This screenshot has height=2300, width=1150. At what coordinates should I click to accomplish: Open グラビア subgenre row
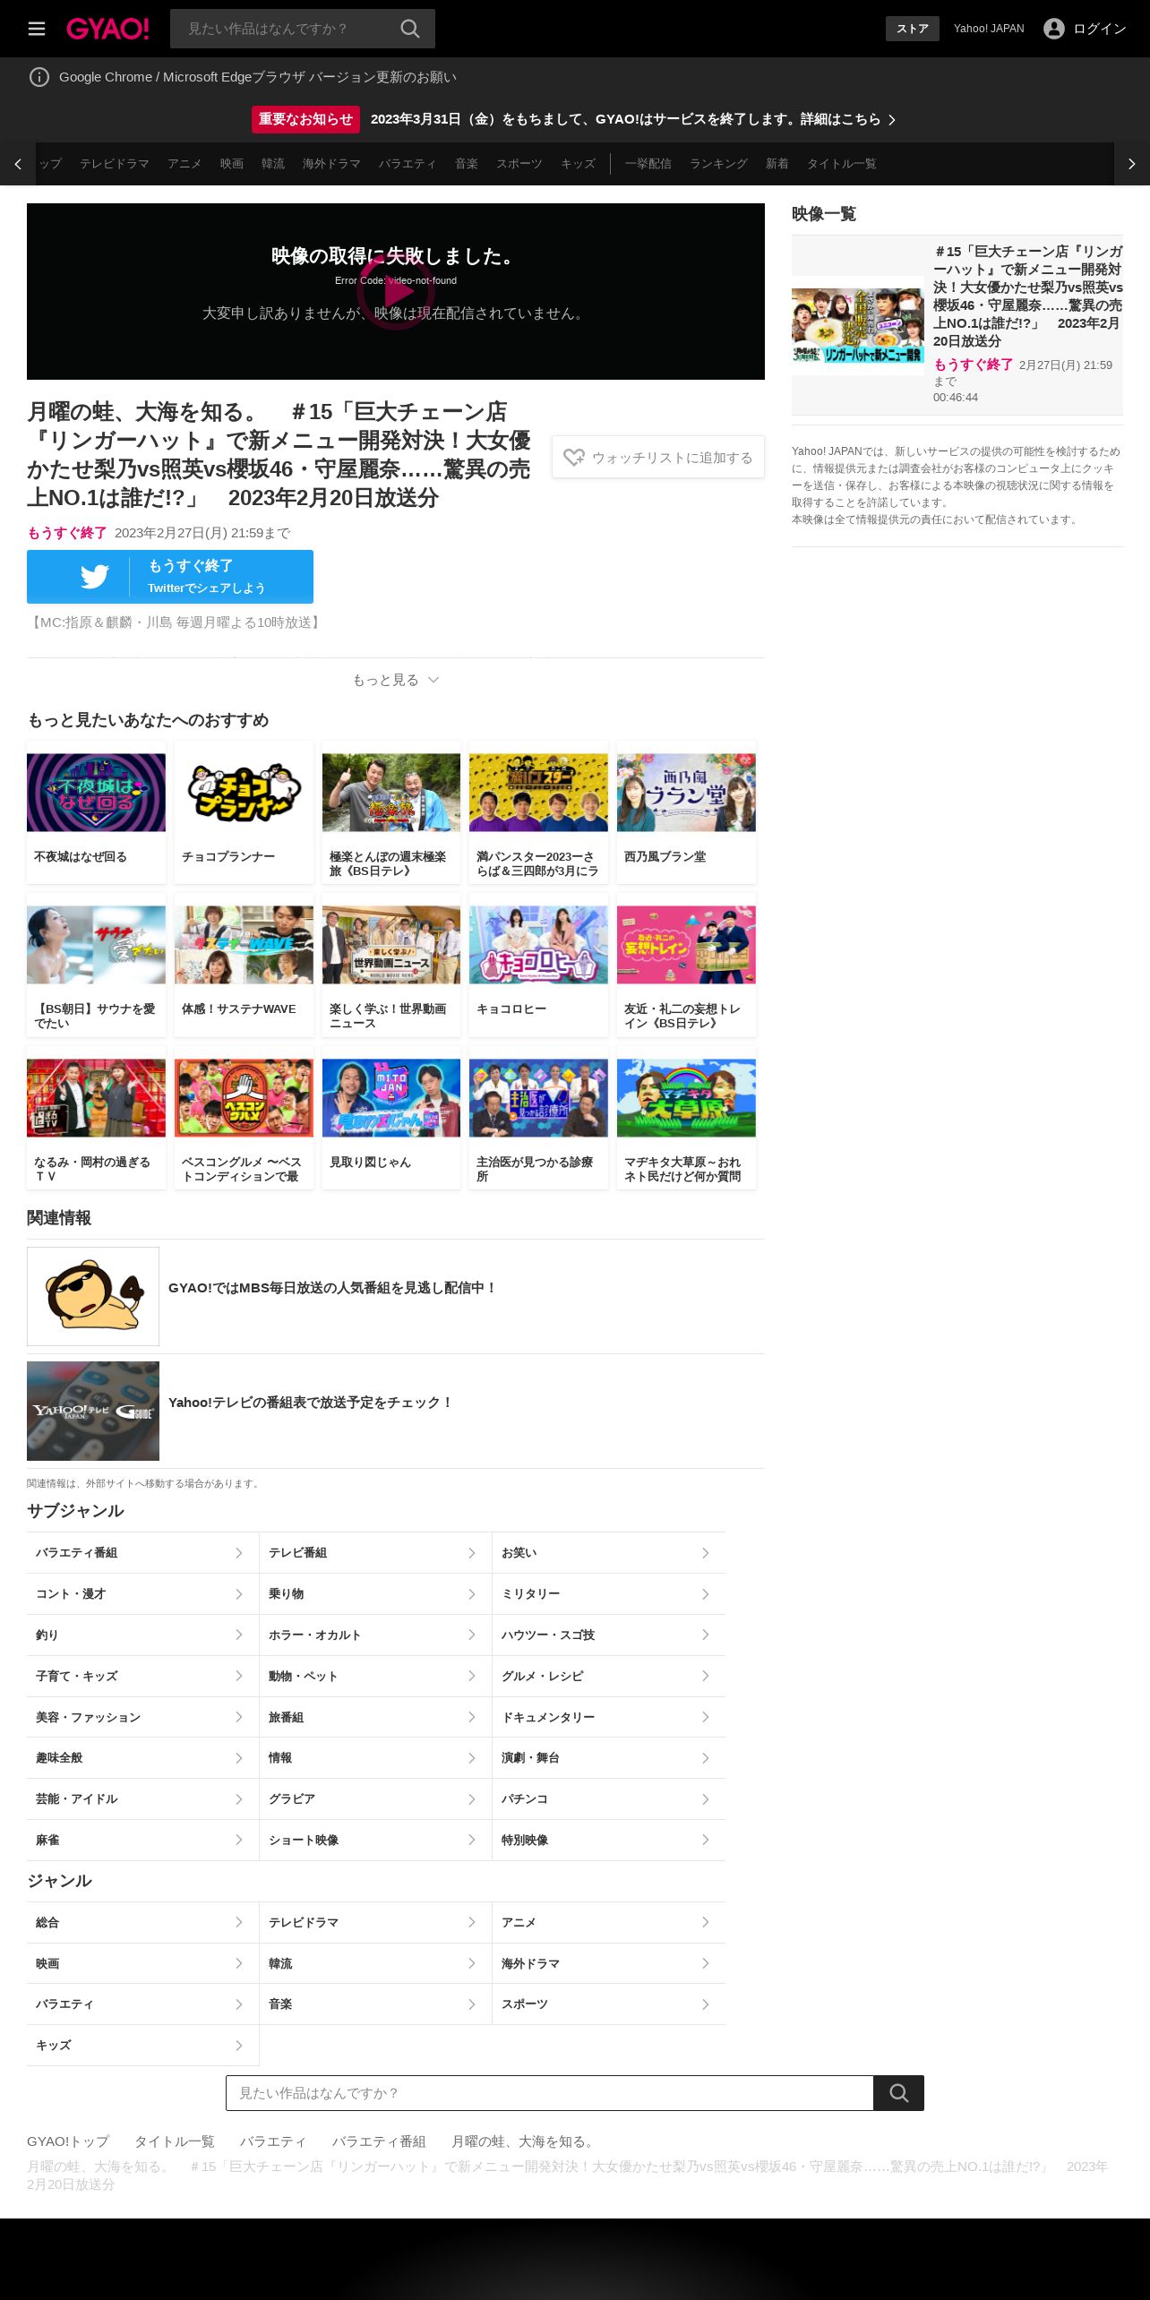(375, 1799)
